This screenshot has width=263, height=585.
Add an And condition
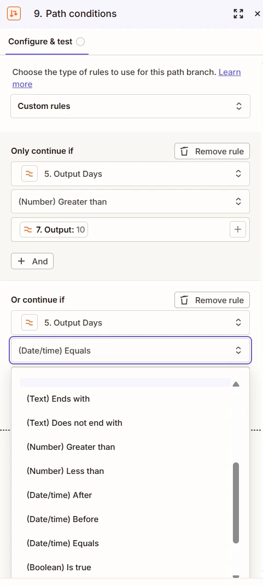[32, 261]
